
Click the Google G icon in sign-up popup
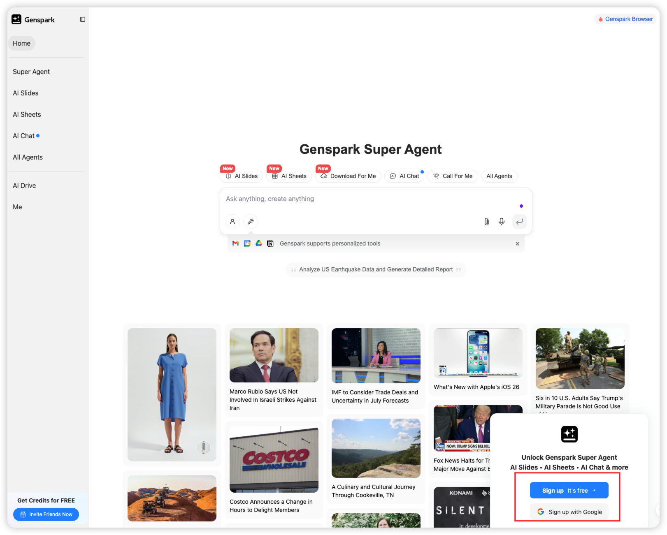pos(541,512)
